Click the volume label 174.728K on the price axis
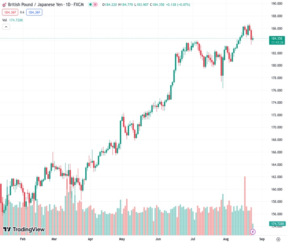The height and width of the screenshot is (243, 287). pyautogui.click(x=278, y=224)
